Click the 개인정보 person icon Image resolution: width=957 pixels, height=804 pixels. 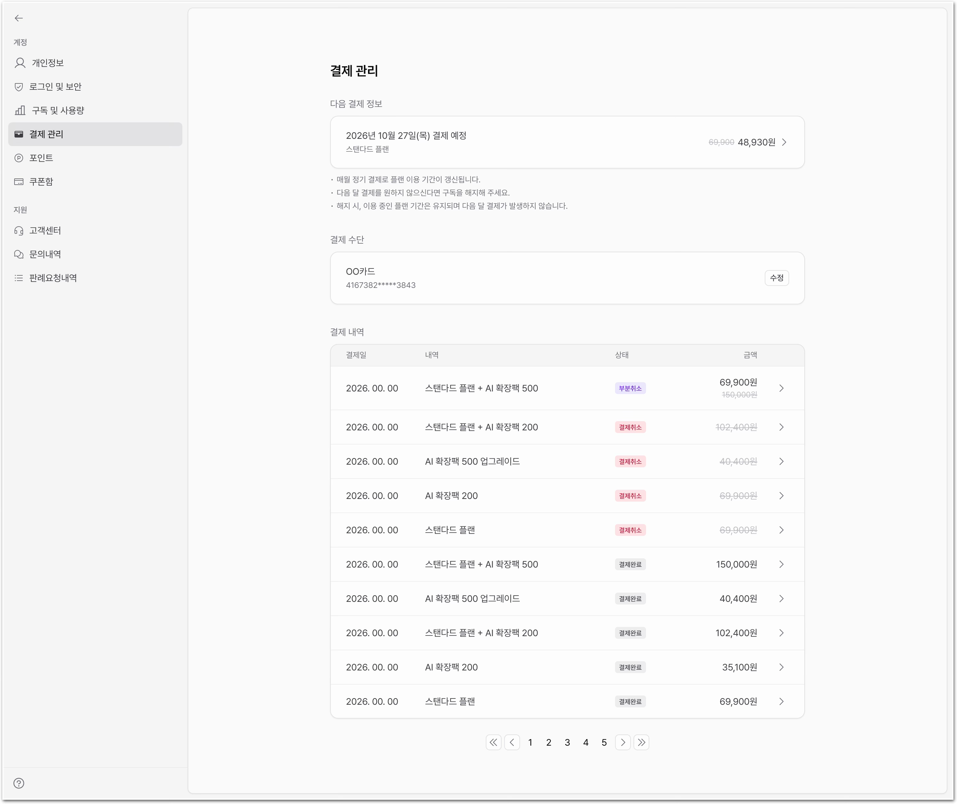tap(19, 63)
